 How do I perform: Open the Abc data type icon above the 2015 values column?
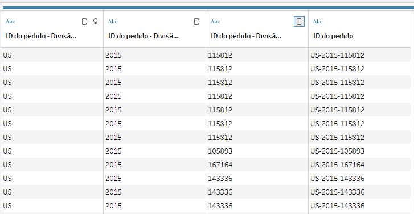pos(113,22)
